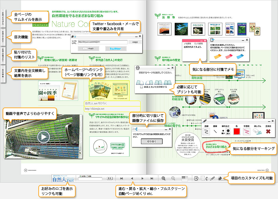Click the 切り抜く crop button
This screenshot has height=199, width=278.
(x=152, y=141)
